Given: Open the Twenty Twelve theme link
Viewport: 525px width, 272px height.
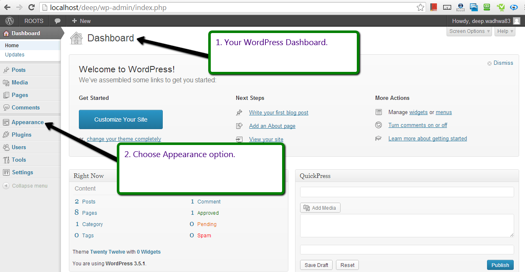Looking at the screenshot, I should tap(108, 252).
